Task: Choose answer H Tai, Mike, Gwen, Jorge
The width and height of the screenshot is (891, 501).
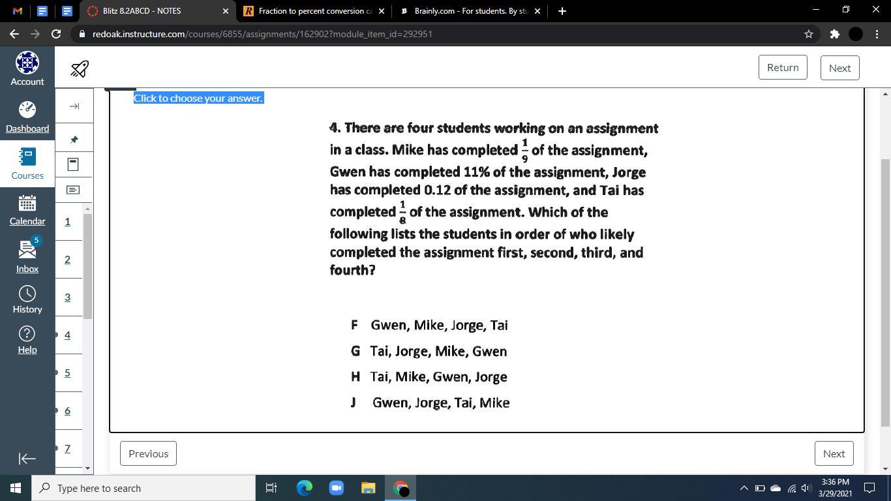Action: click(x=429, y=376)
